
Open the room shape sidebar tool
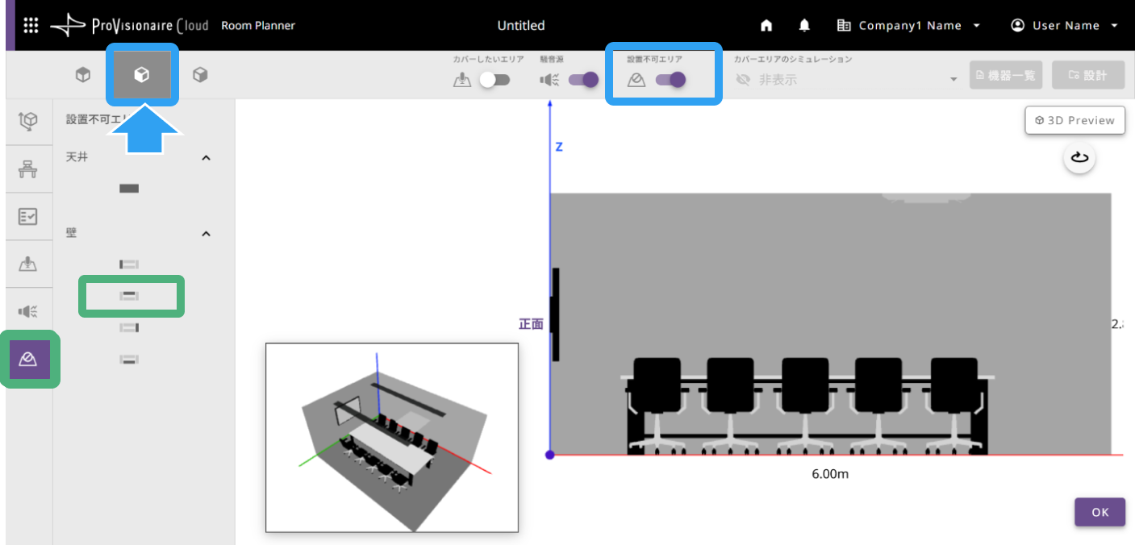(x=28, y=122)
